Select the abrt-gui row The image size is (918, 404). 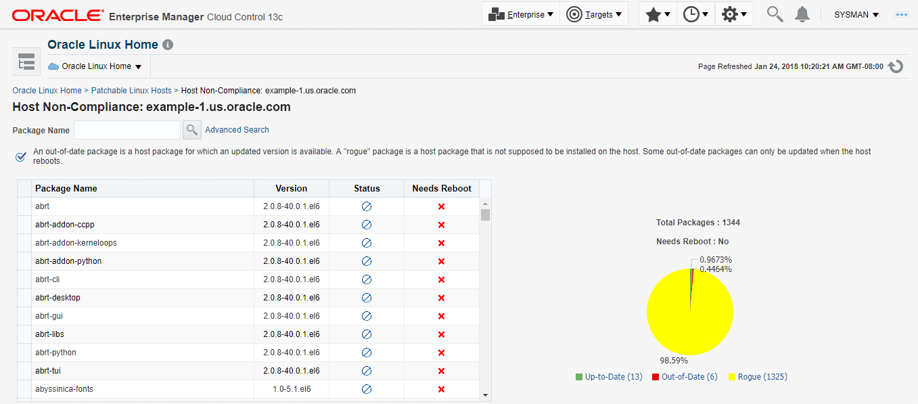[x=248, y=316]
